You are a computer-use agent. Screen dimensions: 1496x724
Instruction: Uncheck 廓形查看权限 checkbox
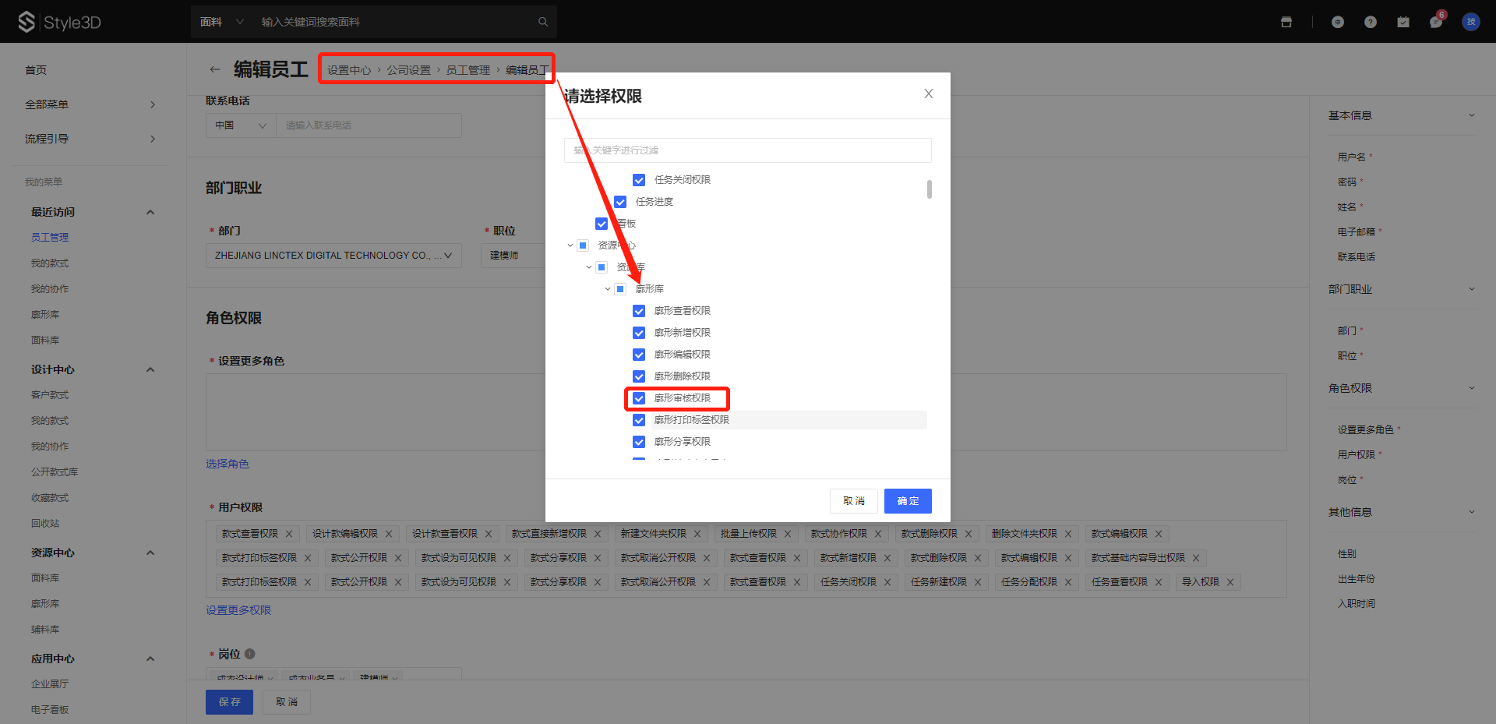click(639, 311)
